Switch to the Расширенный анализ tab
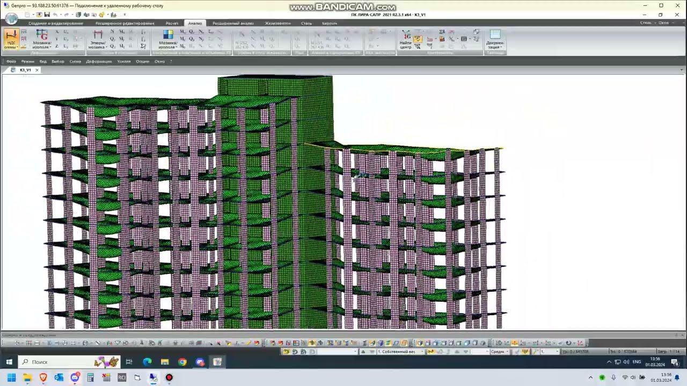The image size is (687, 386). (233, 24)
